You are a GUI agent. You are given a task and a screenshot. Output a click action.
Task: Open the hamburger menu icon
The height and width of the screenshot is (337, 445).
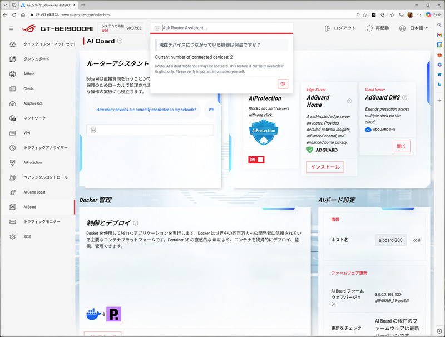11,28
